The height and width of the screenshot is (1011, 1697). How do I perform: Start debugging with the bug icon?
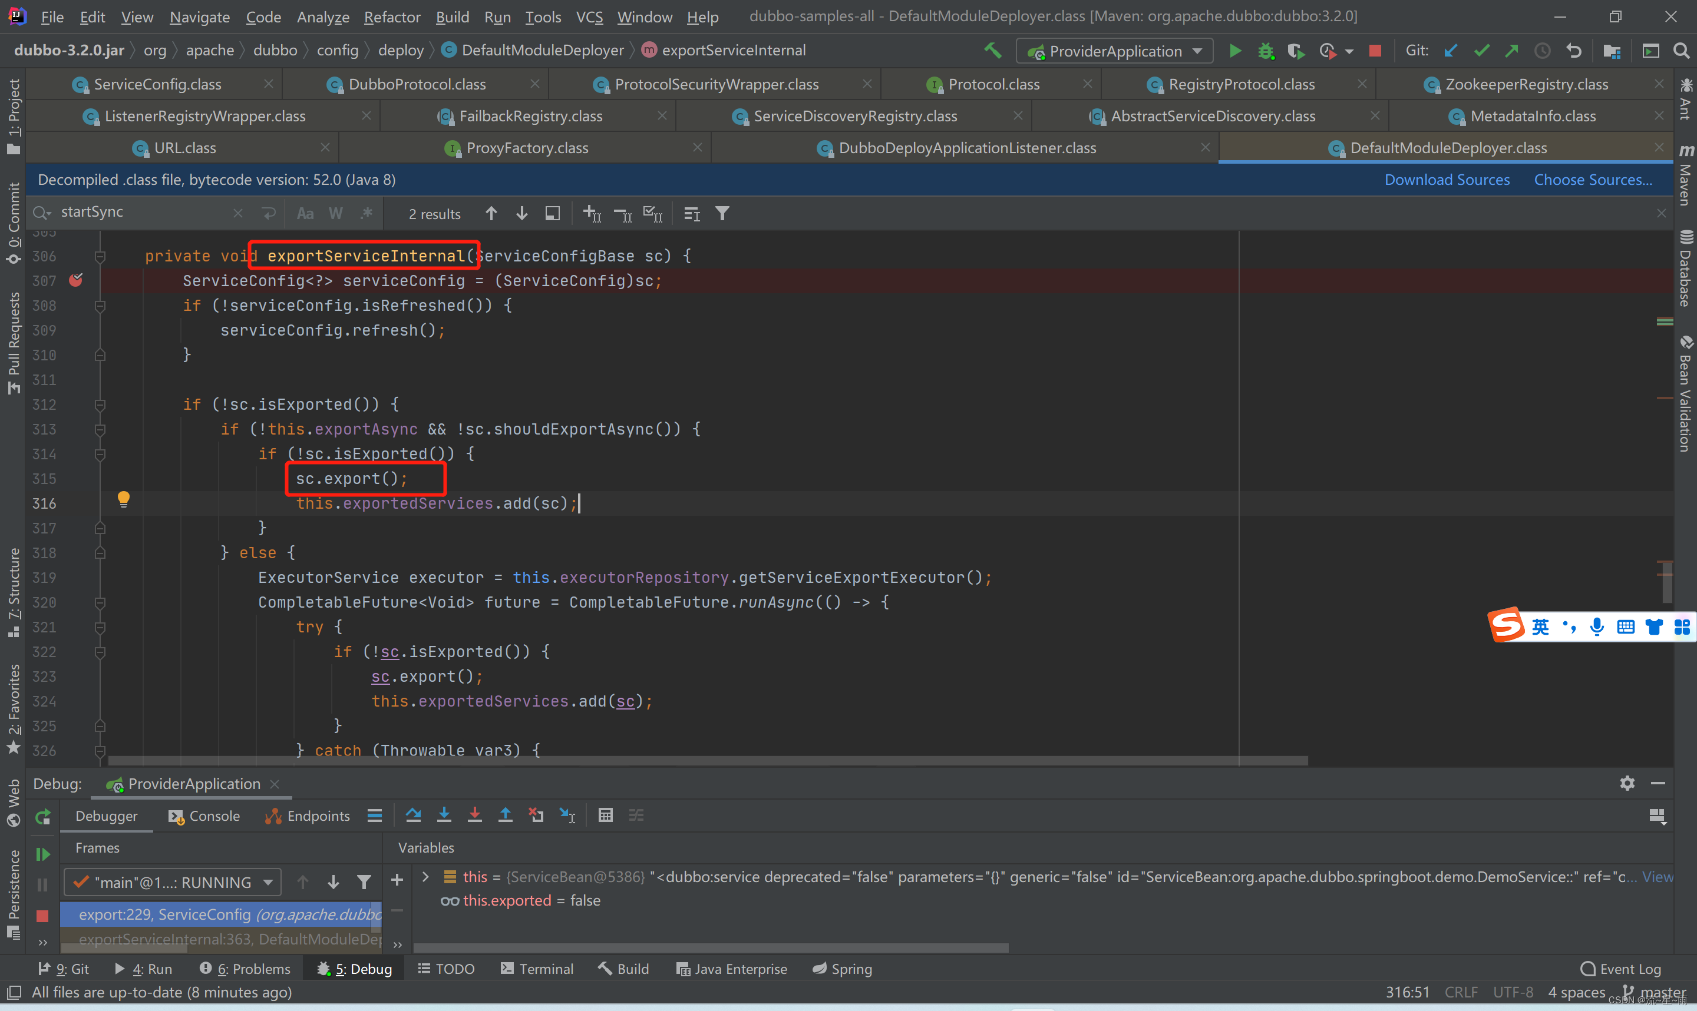(x=1266, y=51)
